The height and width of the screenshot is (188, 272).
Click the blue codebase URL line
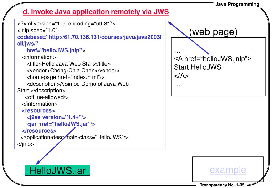point(89,37)
